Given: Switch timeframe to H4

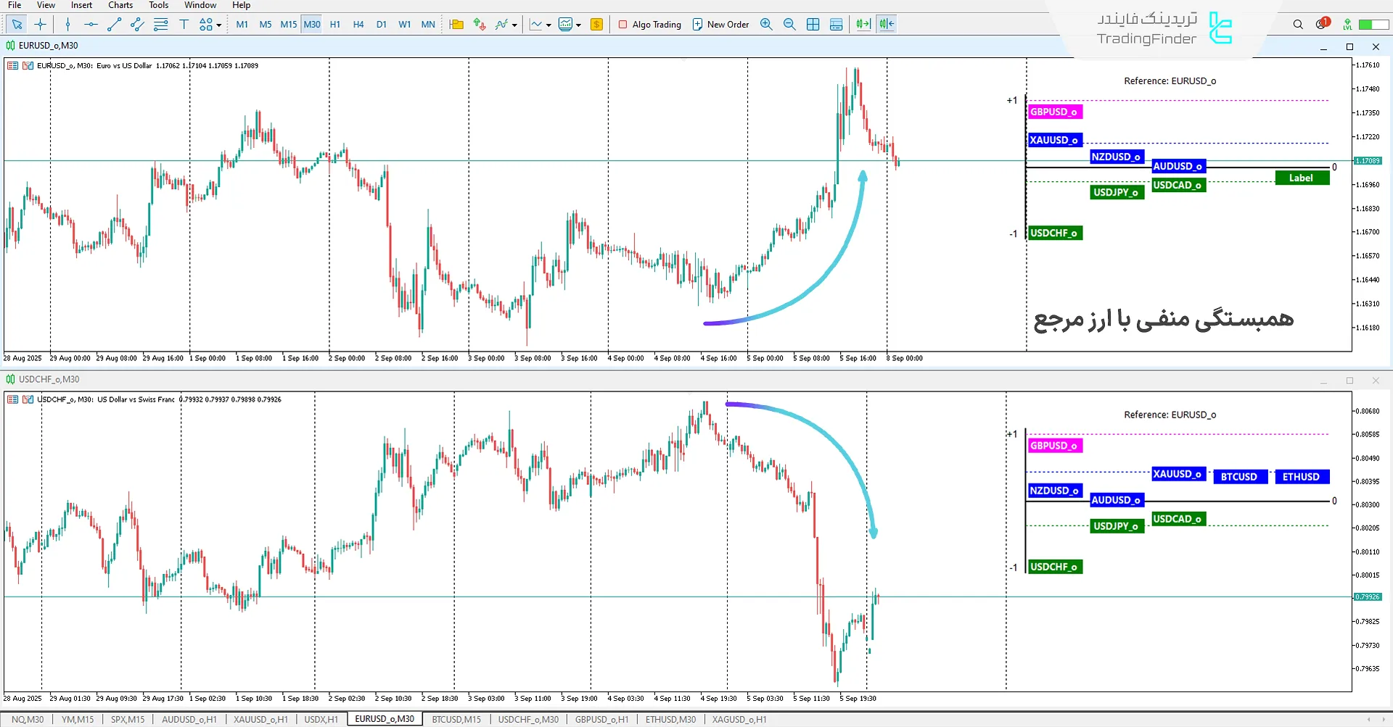Looking at the screenshot, I should coord(358,25).
